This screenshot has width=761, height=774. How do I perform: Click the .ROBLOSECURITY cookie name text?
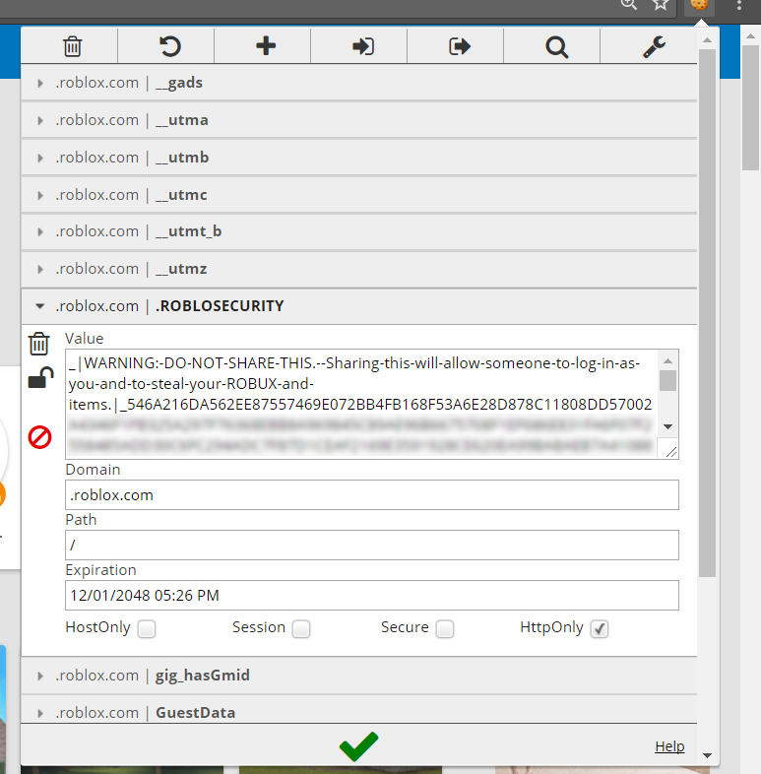(220, 306)
